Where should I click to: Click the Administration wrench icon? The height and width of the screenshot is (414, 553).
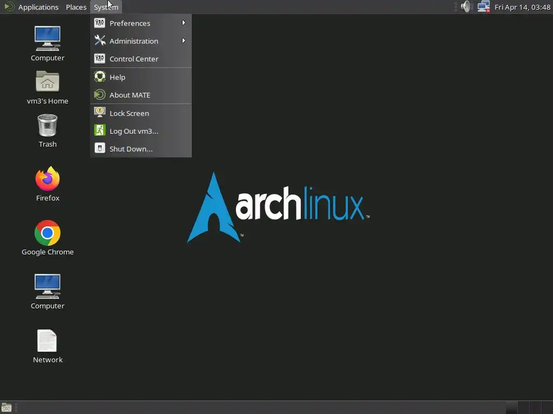[x=100, y=41]
